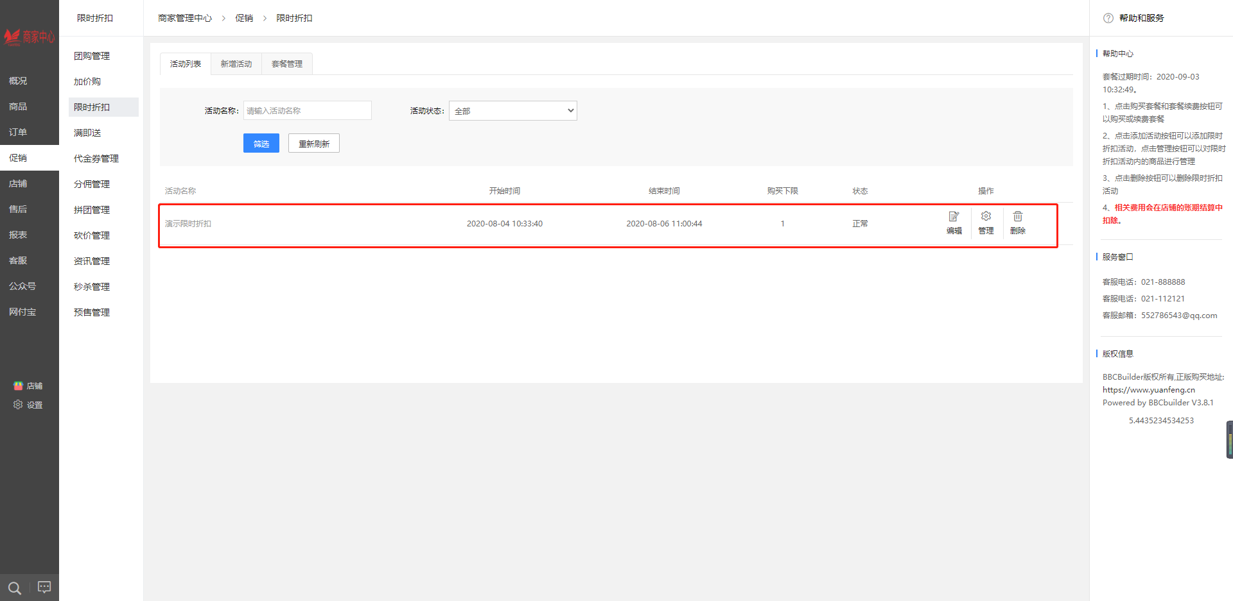Open https://www.yuanfeng.cn link
Screen dimensions: 1233x601
(x=1149, y=389)
